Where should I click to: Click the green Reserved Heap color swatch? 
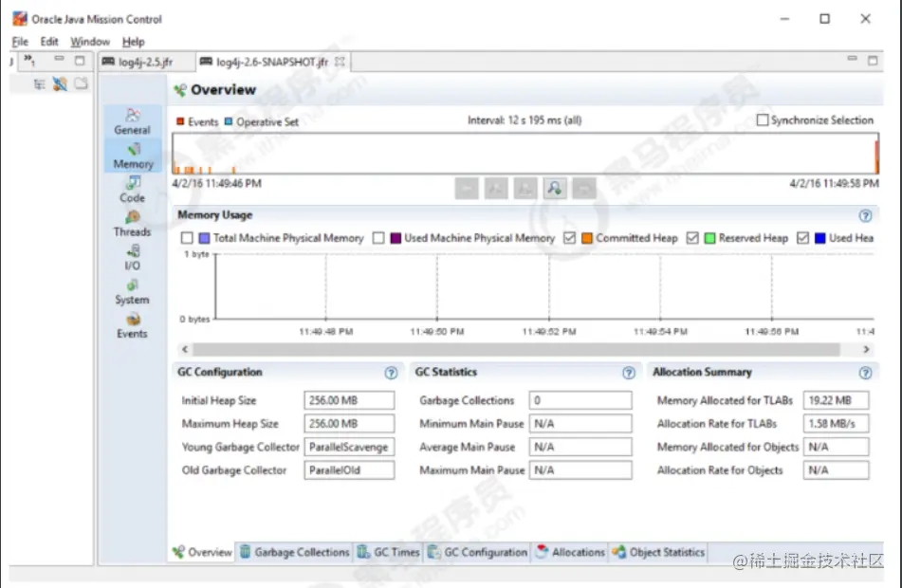point(709,238)
